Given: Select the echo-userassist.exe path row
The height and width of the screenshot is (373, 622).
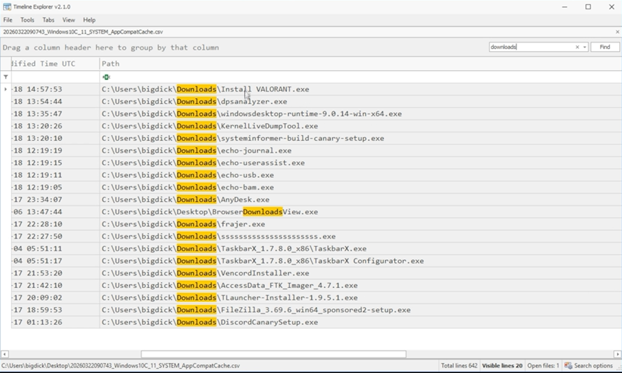Looking at the screenshot, I should click(x=360, y=163).
